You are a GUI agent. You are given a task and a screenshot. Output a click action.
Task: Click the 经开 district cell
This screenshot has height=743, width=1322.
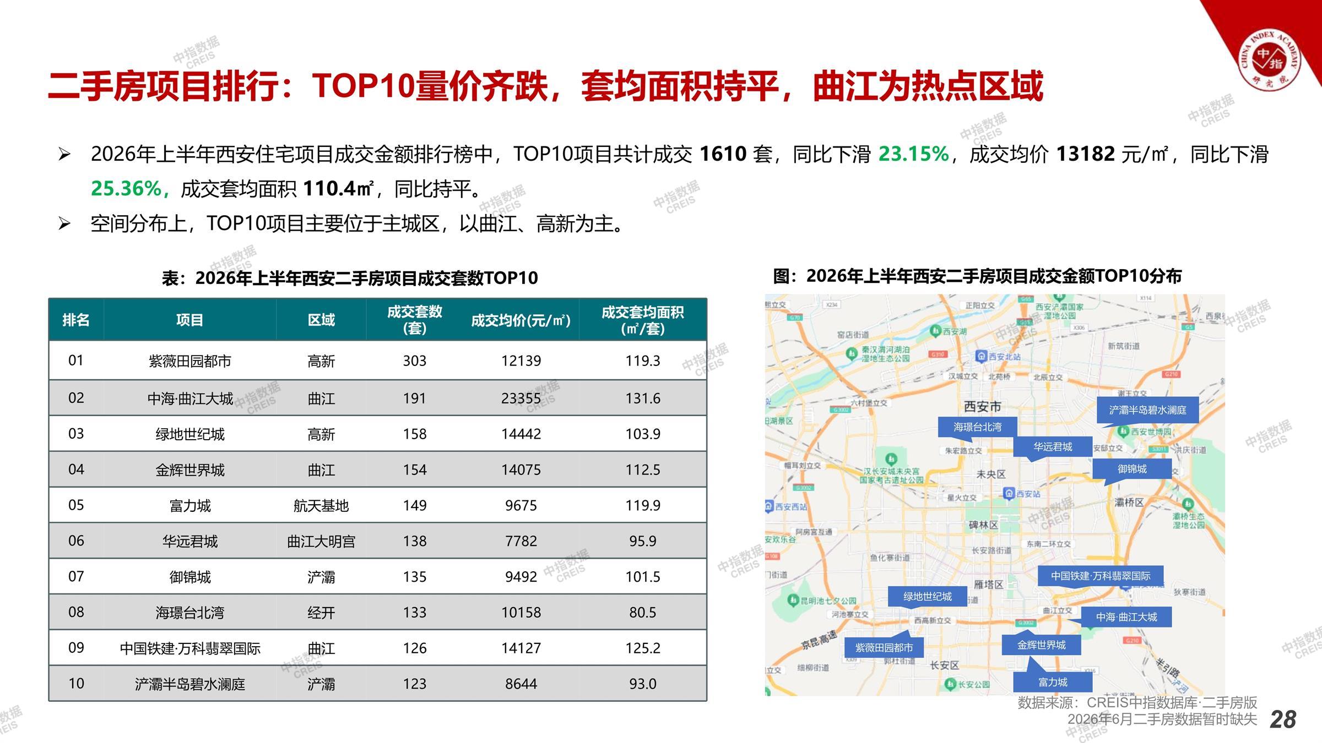coord(321,613)
